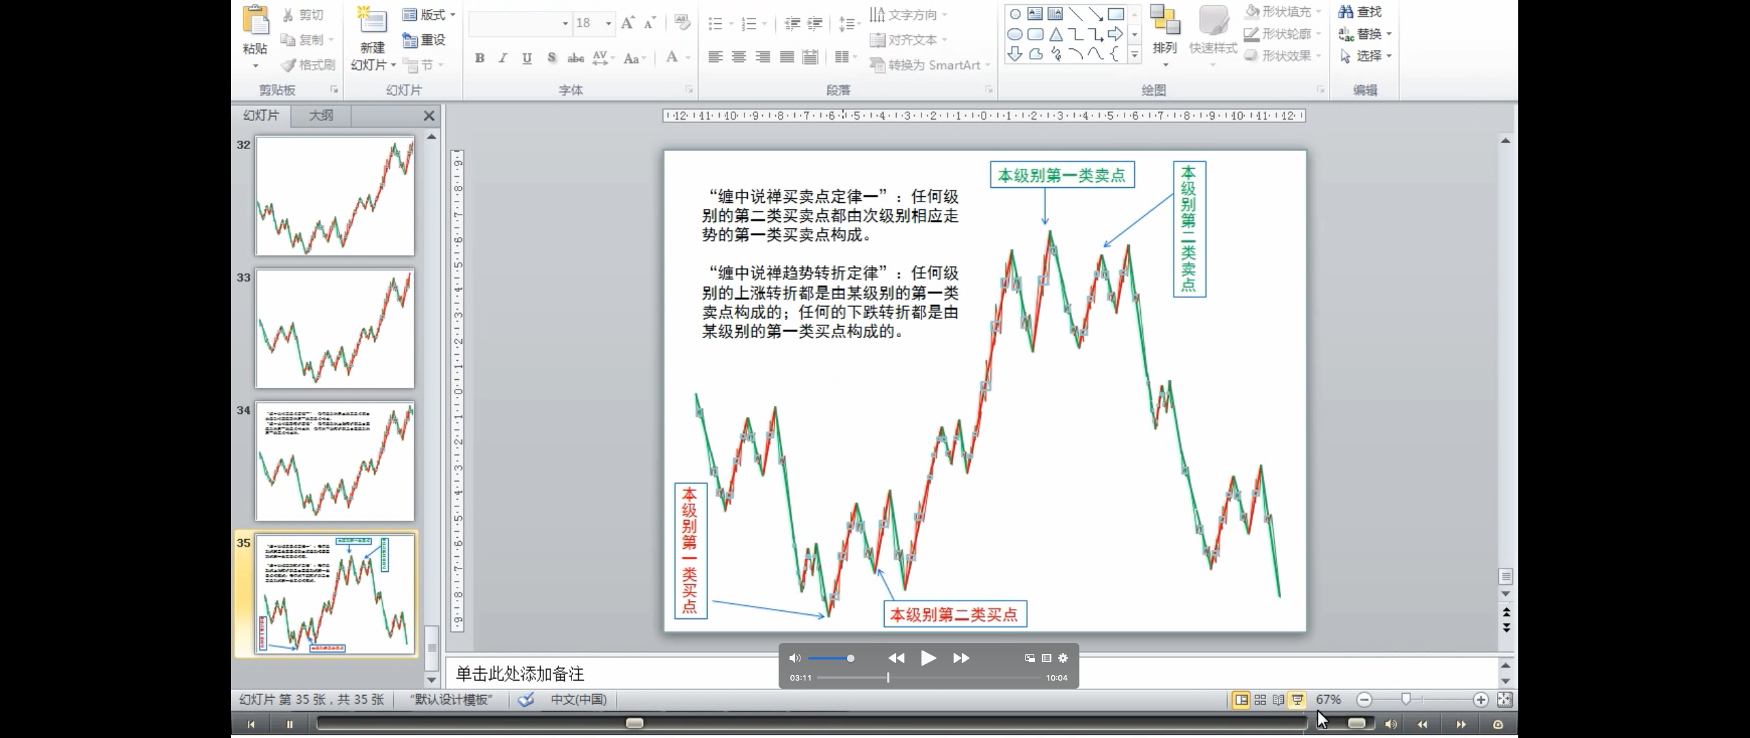Click the Paste clipboard icon
Viewport: 1750px width, 738px height.
tap(256, 21)
